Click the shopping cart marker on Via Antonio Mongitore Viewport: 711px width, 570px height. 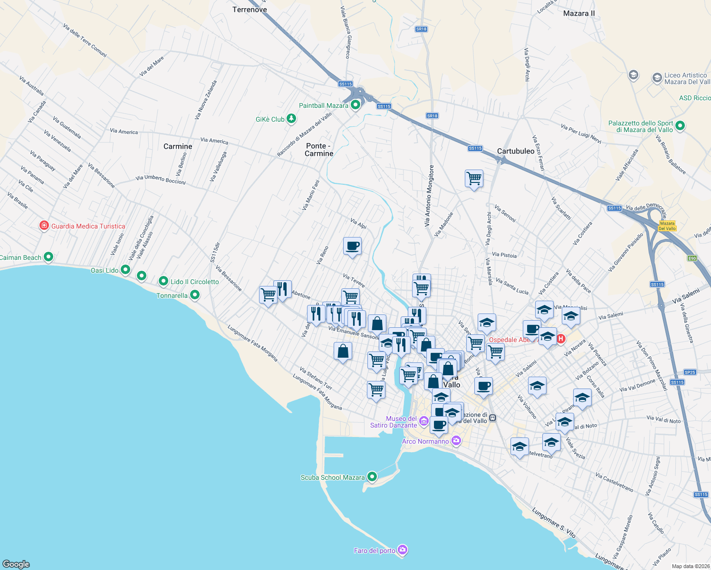pos(422,288)
